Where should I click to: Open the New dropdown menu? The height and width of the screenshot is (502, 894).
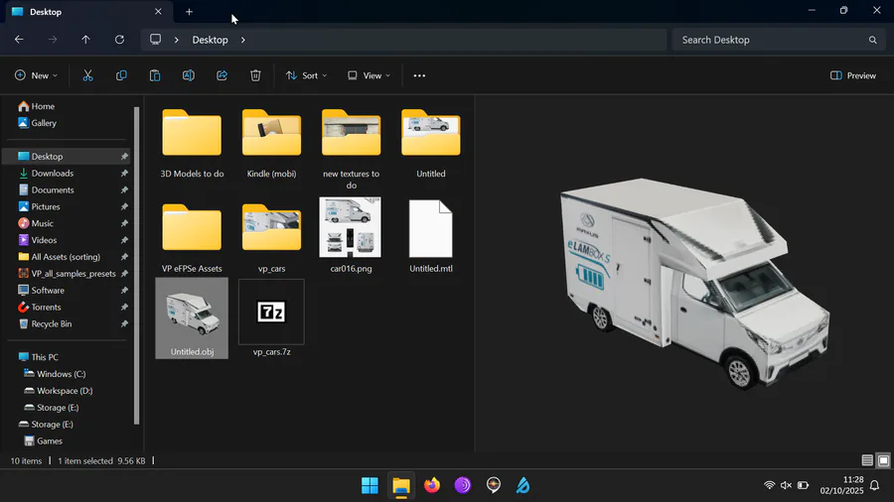point(36,75)
